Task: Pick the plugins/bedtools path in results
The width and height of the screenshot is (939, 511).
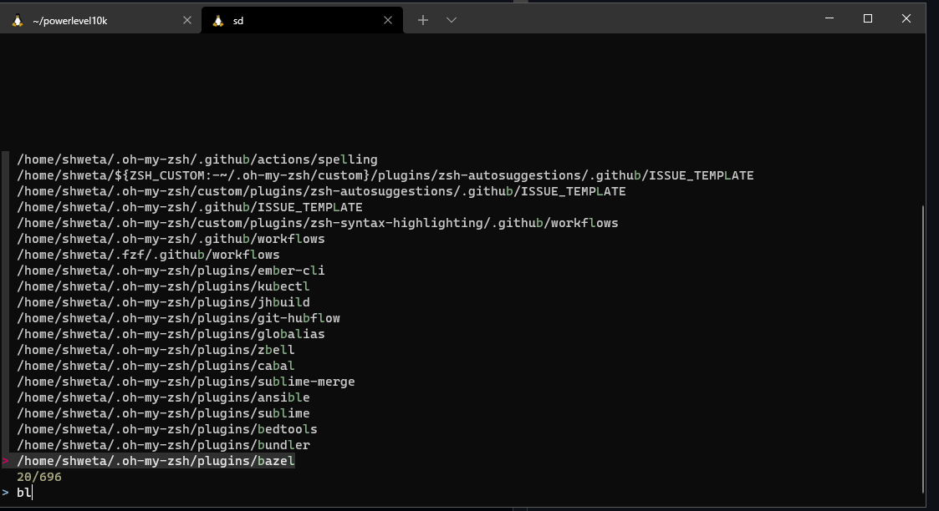Action: click(166, 429)
